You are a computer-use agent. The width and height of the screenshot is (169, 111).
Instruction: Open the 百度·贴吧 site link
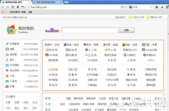pos(71,45)
